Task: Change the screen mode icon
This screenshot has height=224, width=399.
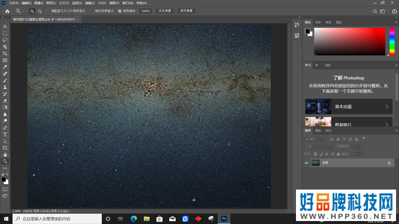Action: [5, 196]
